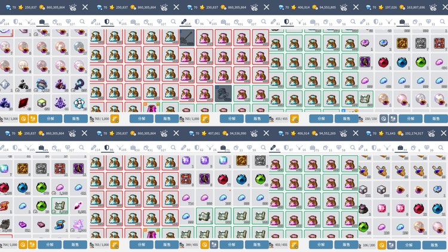448x252 pixels.
Task: Select weapon tab 81 in the 94,553,805 panel
Action: 275,22
